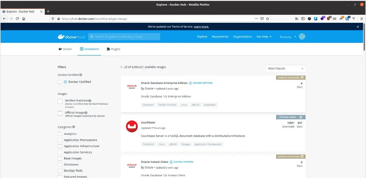Check the Docker Certified filter checkbox

[60, 82]
